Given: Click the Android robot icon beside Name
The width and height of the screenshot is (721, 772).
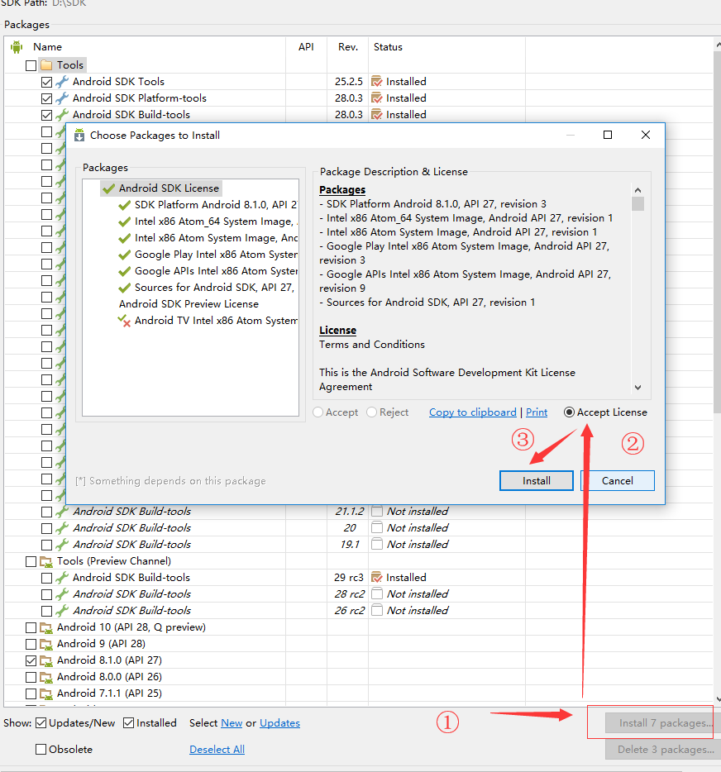Looking at the screenshot, I should (x=17, y=47).
